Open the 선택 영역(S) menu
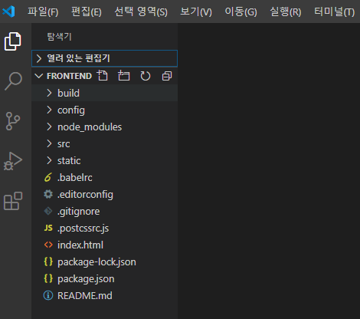 tap(141, 12)
